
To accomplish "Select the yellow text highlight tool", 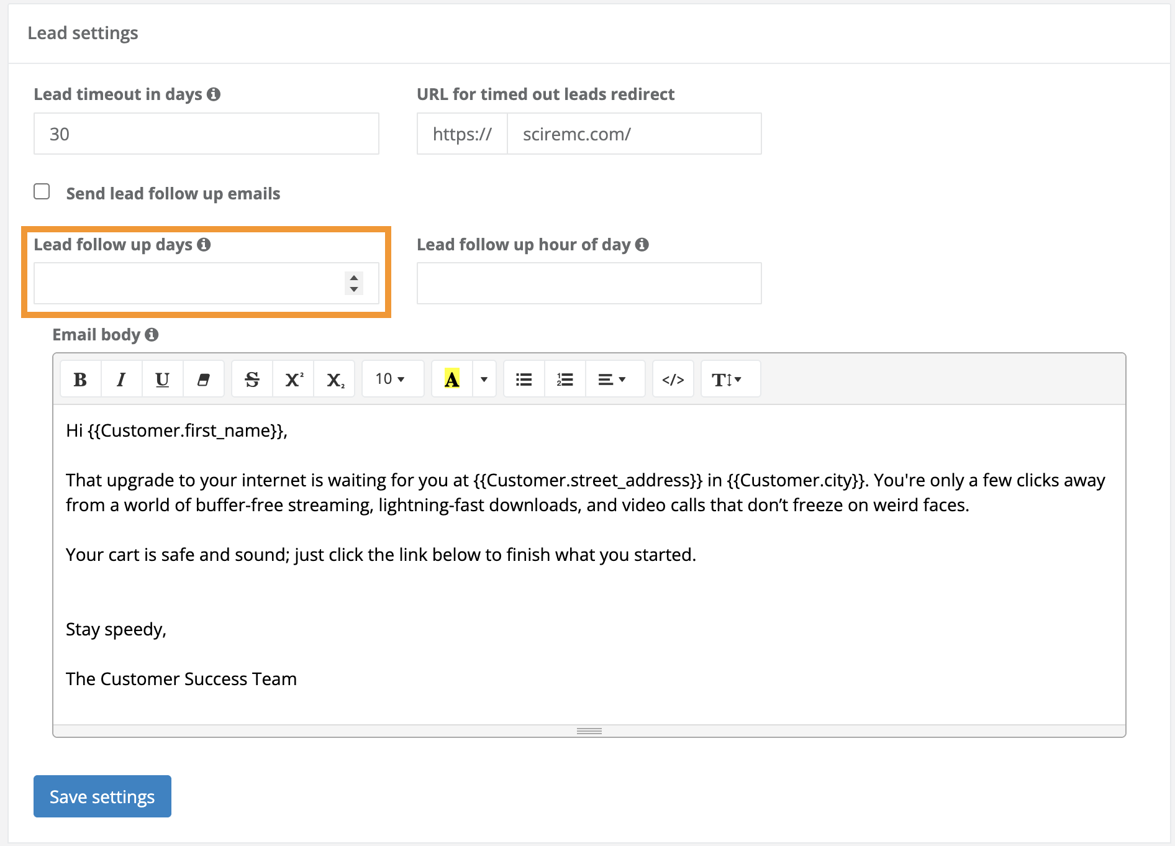I will pos(450,378).
